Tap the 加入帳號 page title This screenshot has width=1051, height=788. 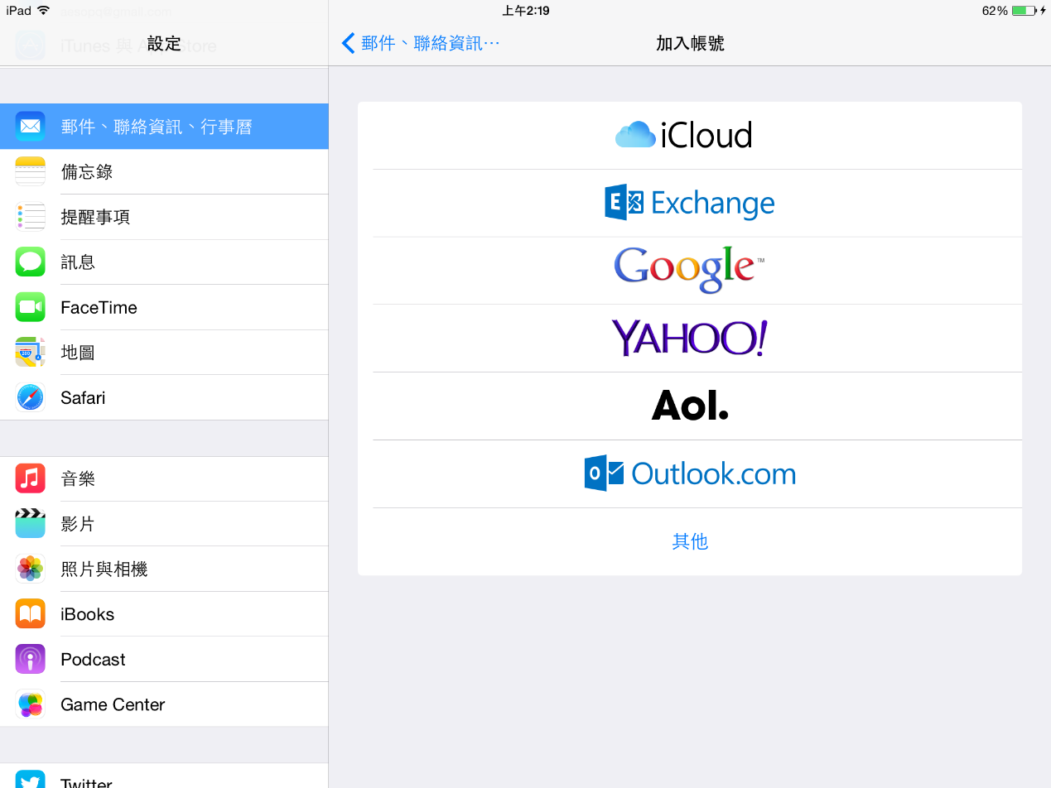690,43
